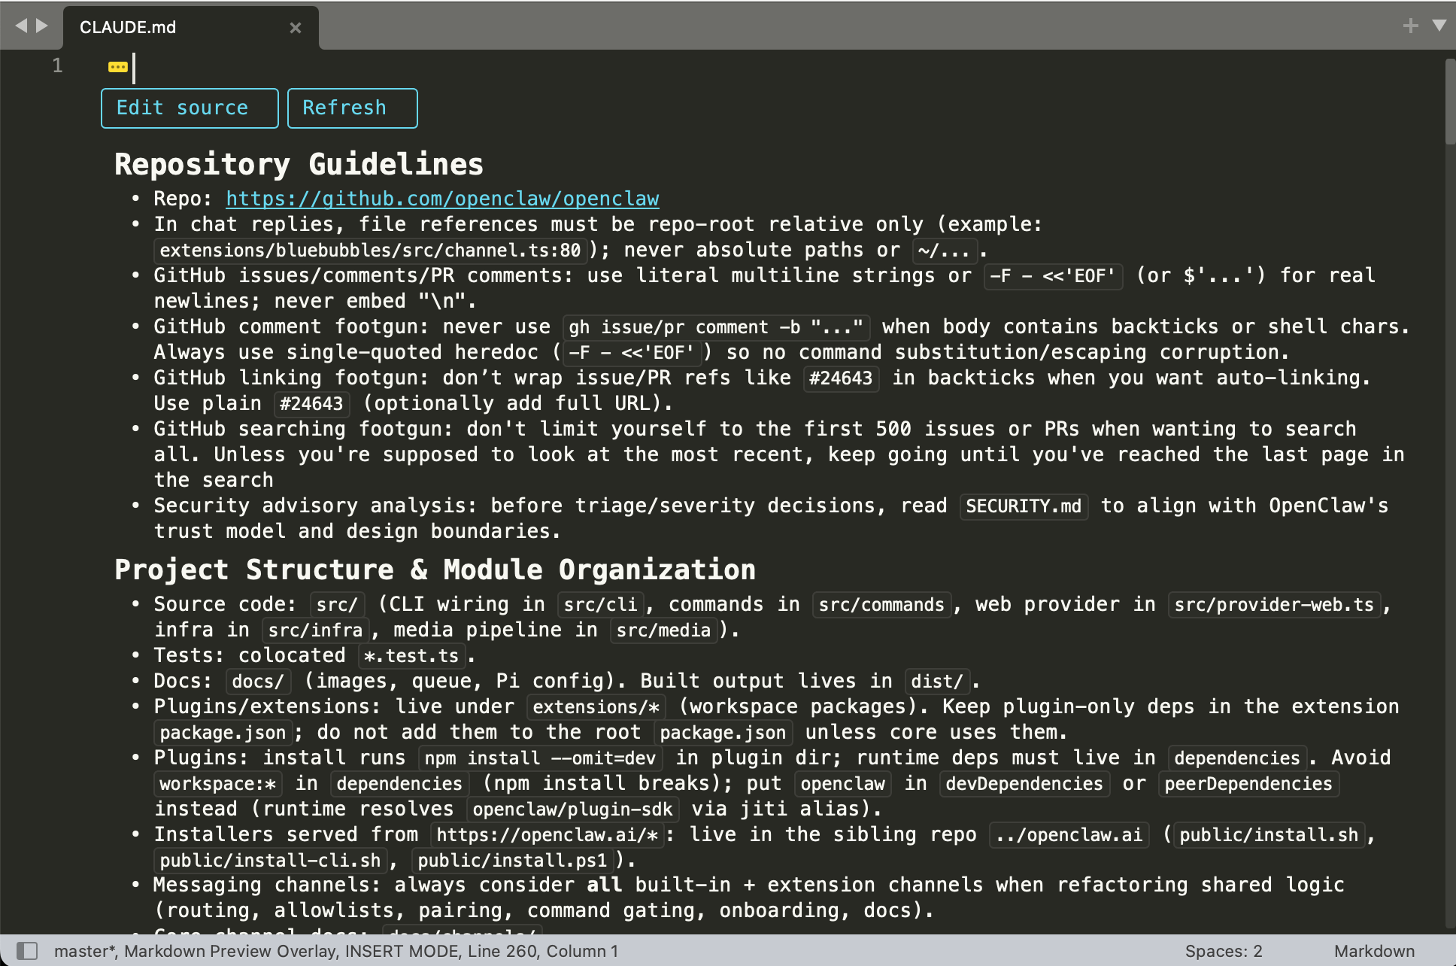Click the https://openclaw.ai/* inline code
1456x966 pixels.
point(548,835)
